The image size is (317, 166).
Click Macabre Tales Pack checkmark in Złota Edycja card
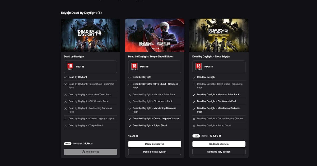pyautogui.click(x=194, y=95)
